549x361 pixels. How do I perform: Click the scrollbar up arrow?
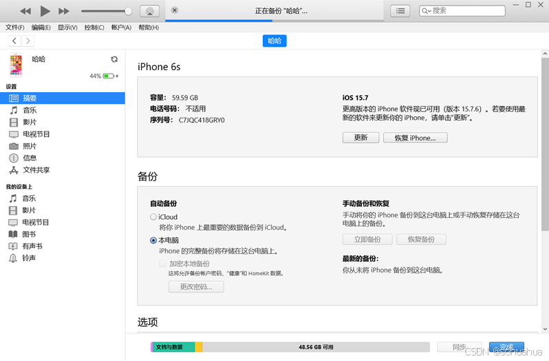point(545,54)
